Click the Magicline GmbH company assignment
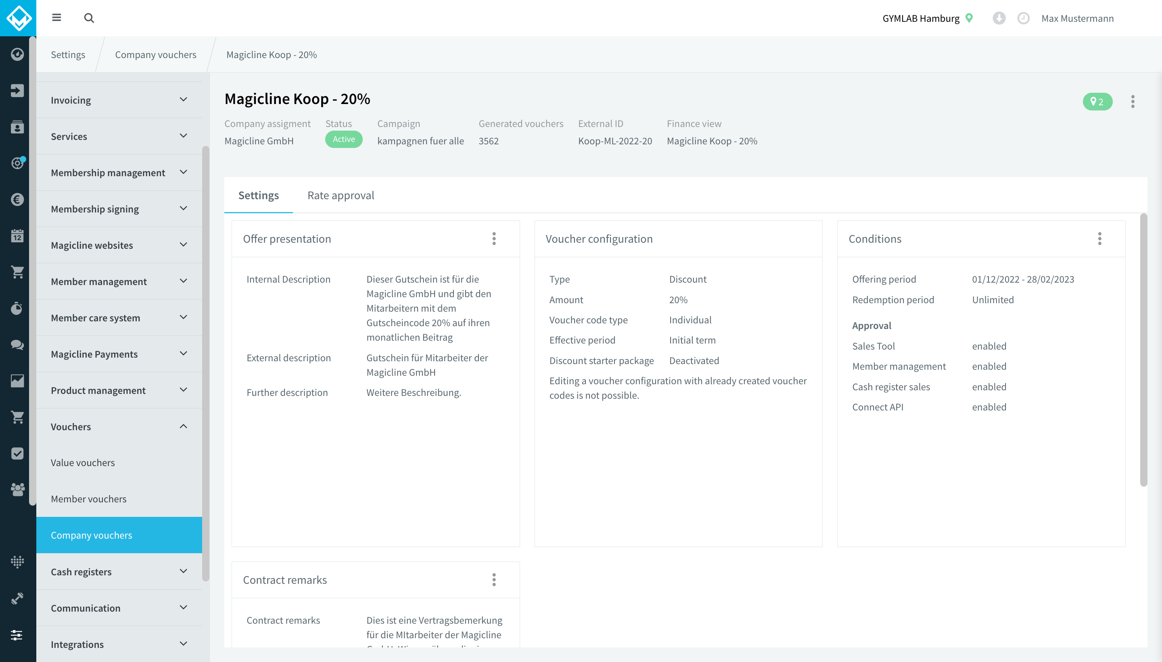The height and width of the screenshot is (662, 1162). point(259,141)
